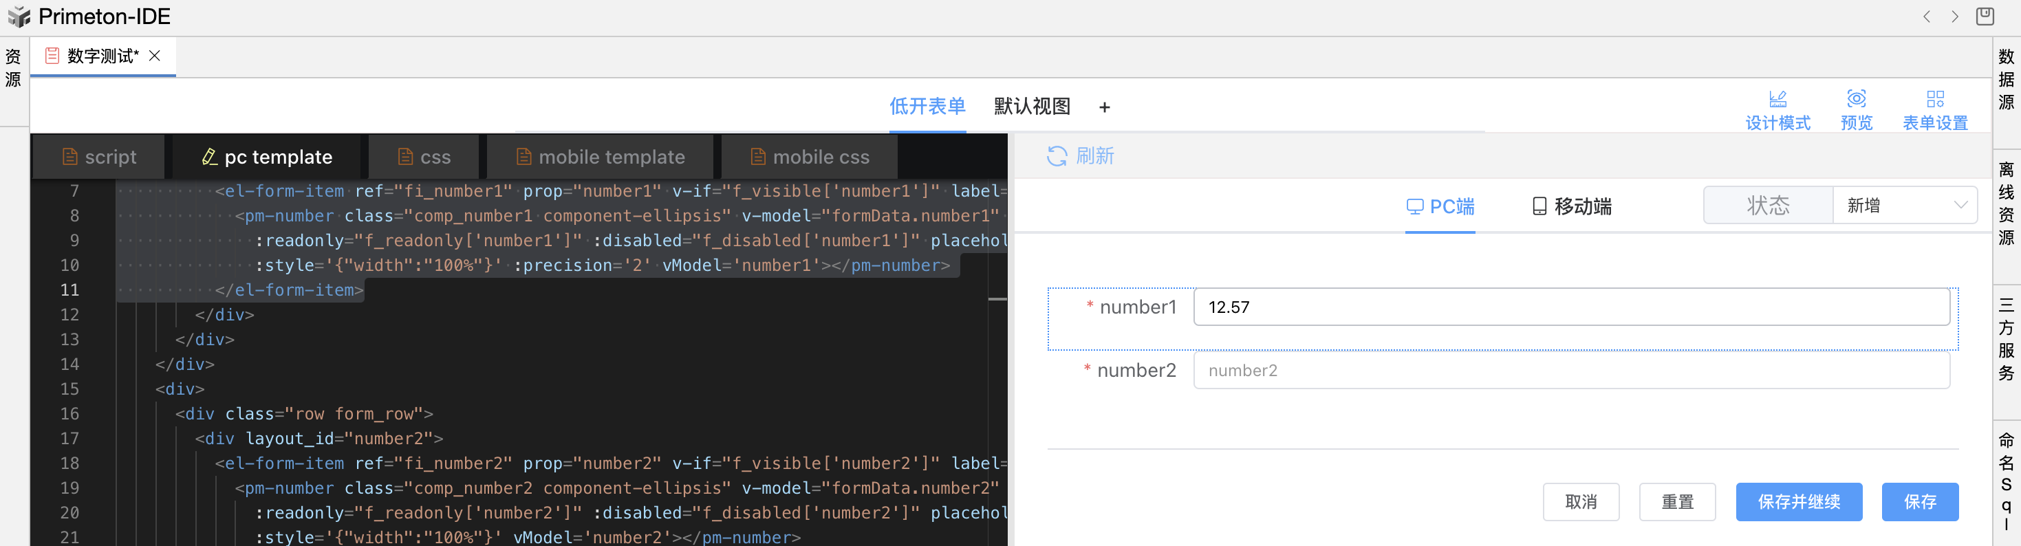This screenshot has width=2021, height=546.
Task: Click the Refresh (刷新) icon
Action: (x=1056, y=156)
